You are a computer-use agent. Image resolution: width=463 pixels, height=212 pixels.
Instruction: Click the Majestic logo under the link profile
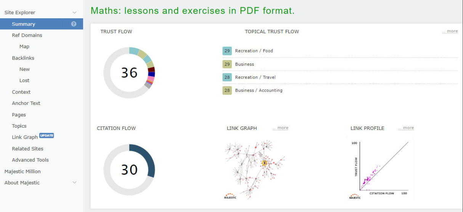click(x=355, y=196)
